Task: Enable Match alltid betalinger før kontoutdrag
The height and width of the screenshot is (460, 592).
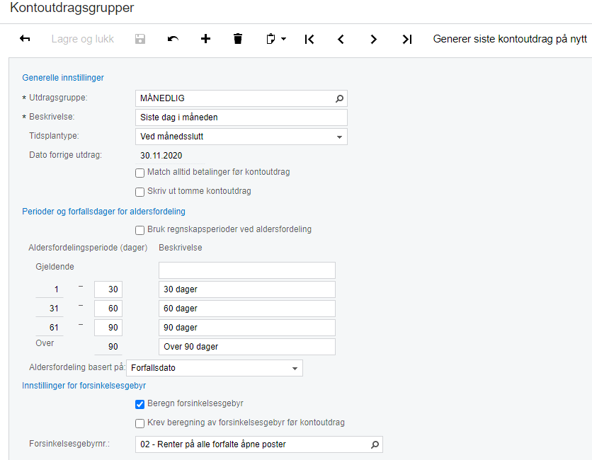Action: click(x=140, y=173)
